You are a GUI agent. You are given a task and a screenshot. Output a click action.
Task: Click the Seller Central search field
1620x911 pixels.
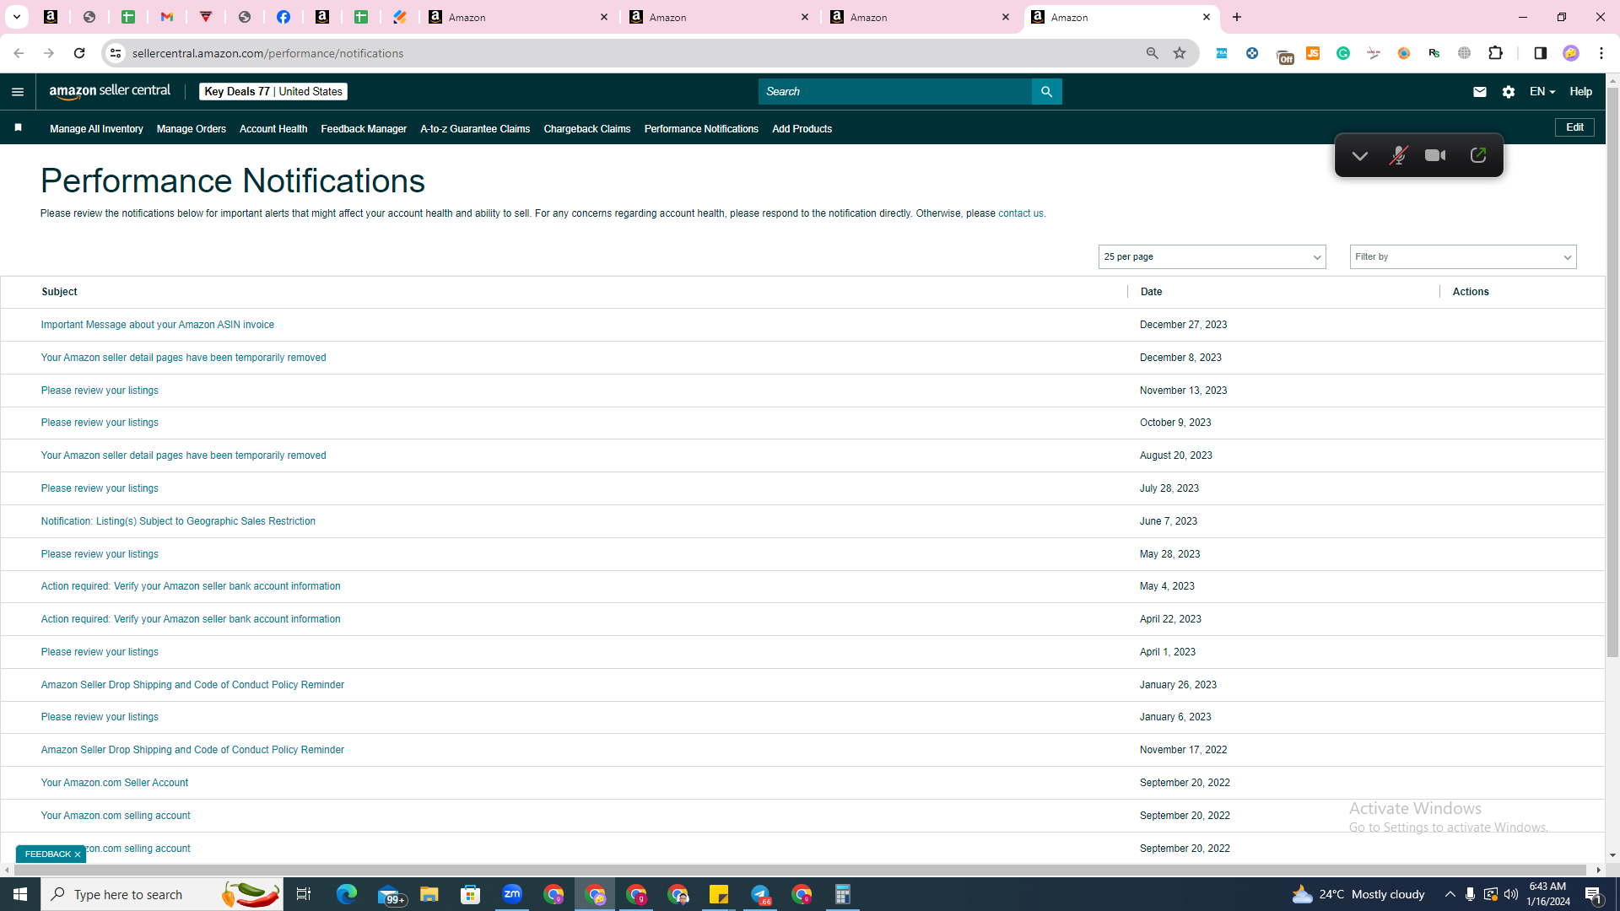coord(894,92)
